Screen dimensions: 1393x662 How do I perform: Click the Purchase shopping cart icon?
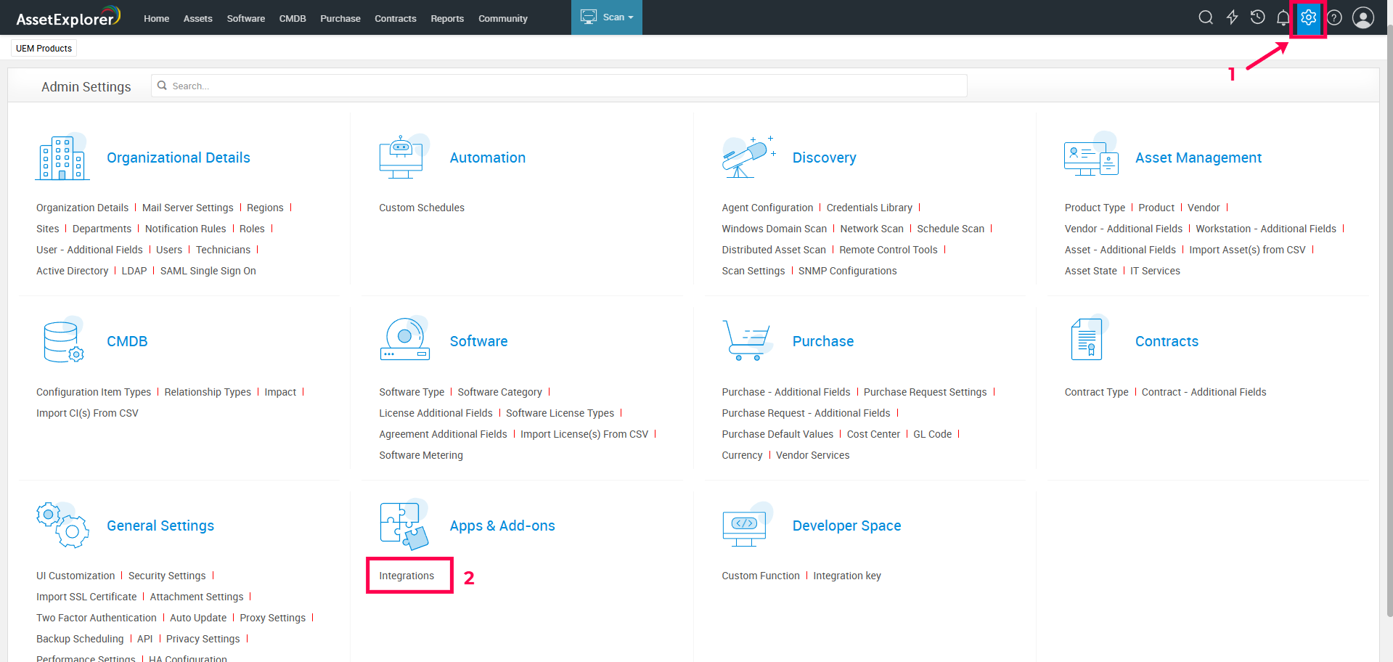[746, 340]
